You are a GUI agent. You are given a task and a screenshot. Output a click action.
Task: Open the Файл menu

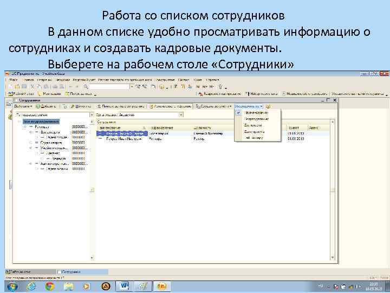coord(14,80)
